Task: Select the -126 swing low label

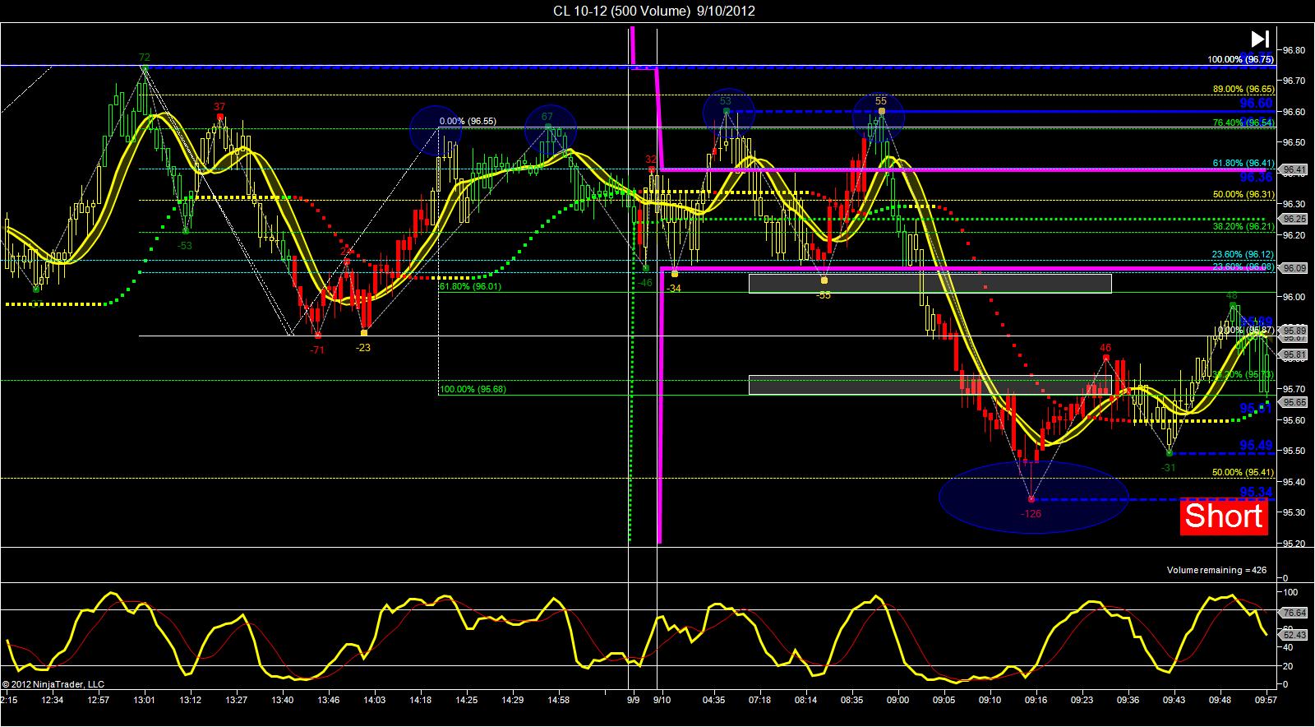Action: (x=1031, y=514)
